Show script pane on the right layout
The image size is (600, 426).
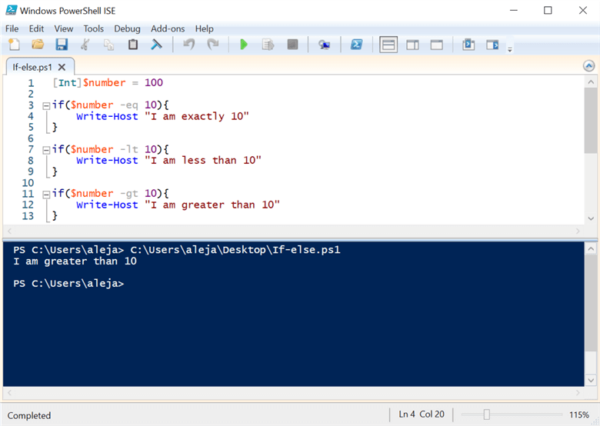412,45
